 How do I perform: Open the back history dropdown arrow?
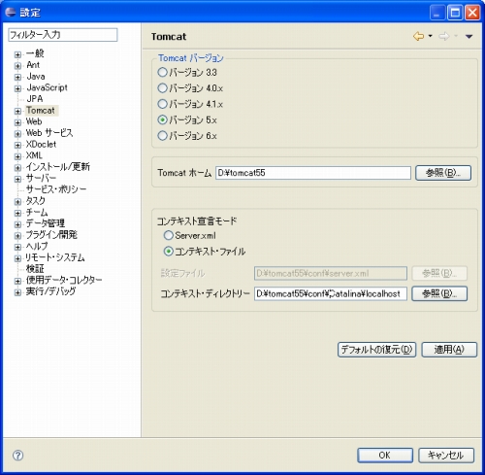pyautogui.click(x=430, y=36)
